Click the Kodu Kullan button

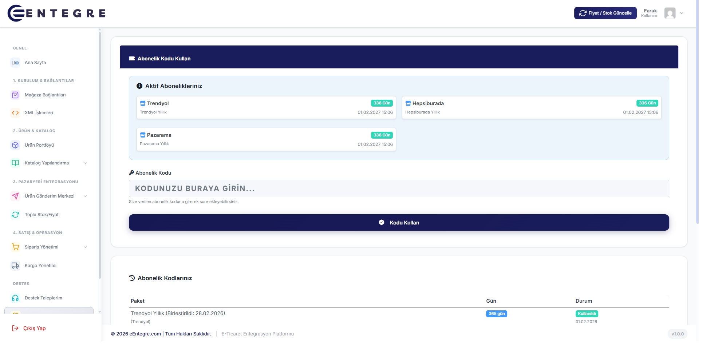click(399, 223)
